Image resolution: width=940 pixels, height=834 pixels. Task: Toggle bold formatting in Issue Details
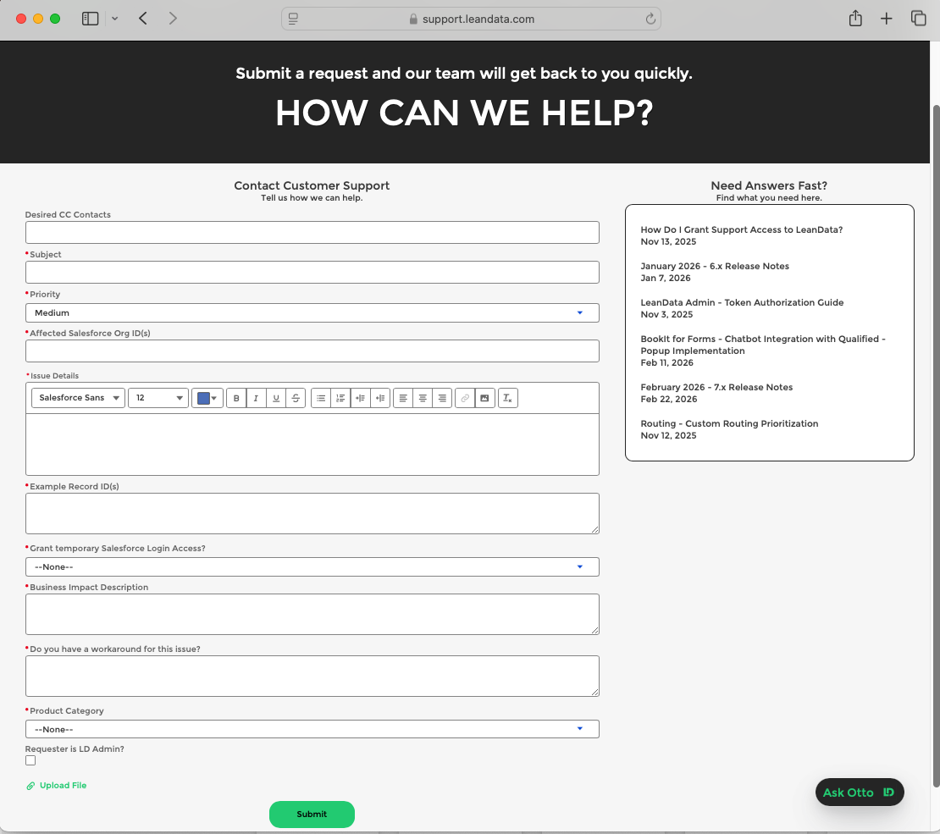[x=236, y=398]
